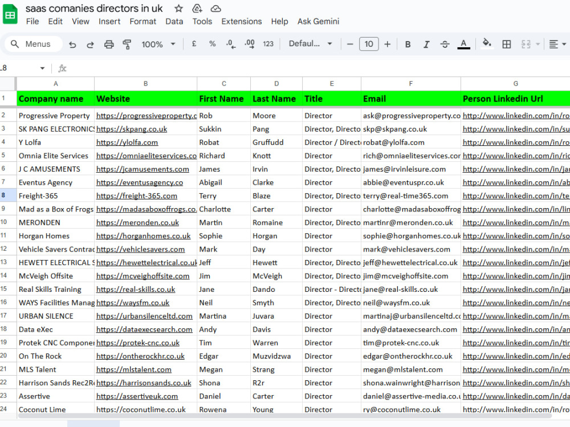Open fill color picker
The height and width of the screenshot is (427, 570).
point(487,44)
